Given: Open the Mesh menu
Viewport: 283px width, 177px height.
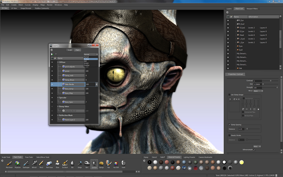Looking at the screenshot, I should (21, 5).
